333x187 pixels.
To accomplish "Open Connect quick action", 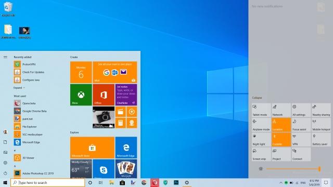I will pos(301,154).
